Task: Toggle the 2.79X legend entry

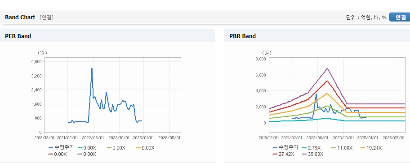Action: (311, 148)
